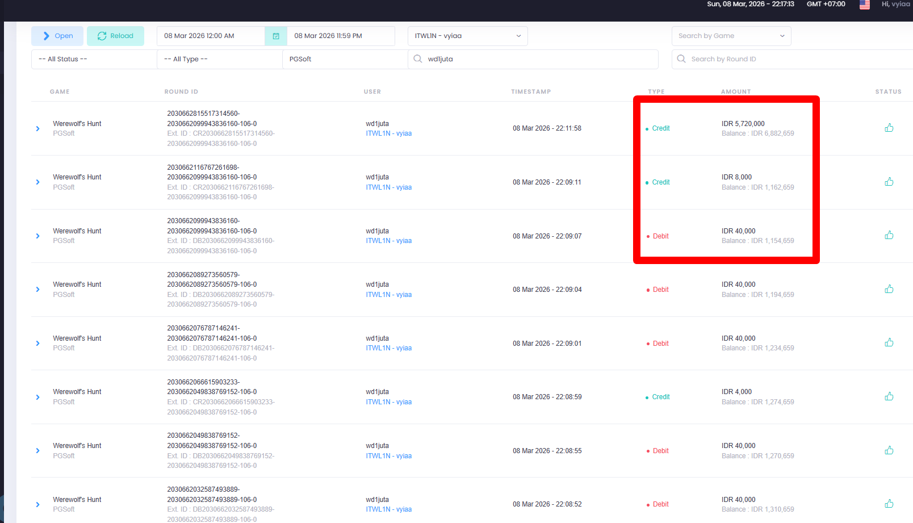The width and height of the screenshot is (913, 523).
Task: Click round ID 2030662089273560579-
Action: tap(203, 275)
